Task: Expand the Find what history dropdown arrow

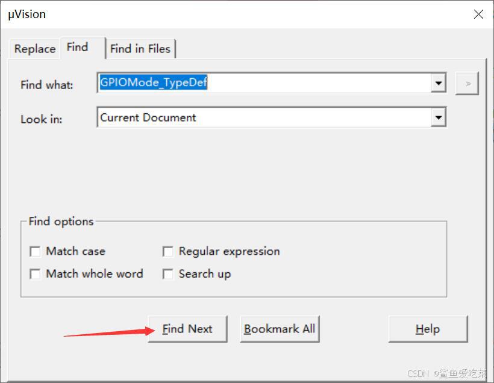Action: [439, 84]
